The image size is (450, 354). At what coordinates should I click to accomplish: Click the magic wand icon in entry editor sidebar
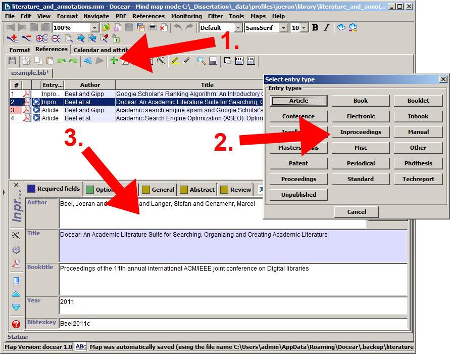click(16, 236)
